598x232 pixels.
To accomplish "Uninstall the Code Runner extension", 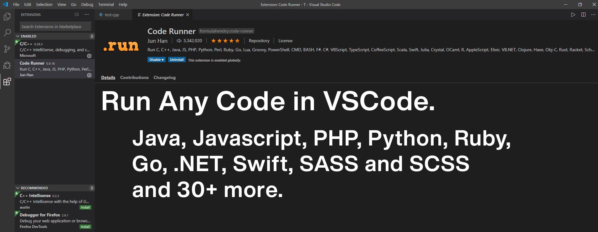I will (177, 60).
